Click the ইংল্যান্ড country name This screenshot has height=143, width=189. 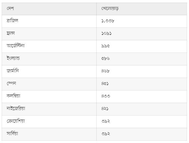tap(13, 58)
